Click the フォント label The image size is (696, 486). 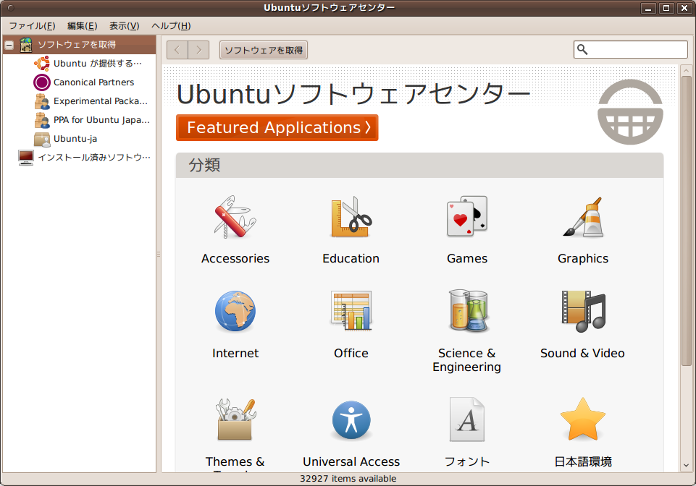[x=467, y=461]
